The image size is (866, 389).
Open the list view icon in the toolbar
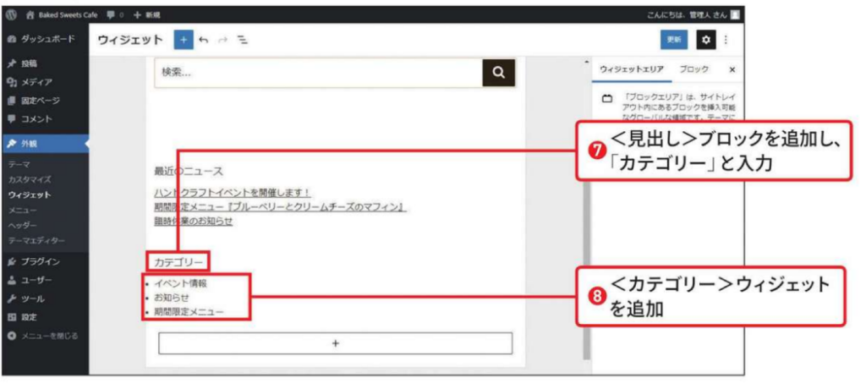pyautogui.click(x=242, y=40)
